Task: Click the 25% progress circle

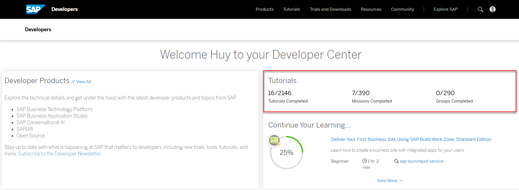Action: (286, 153)
